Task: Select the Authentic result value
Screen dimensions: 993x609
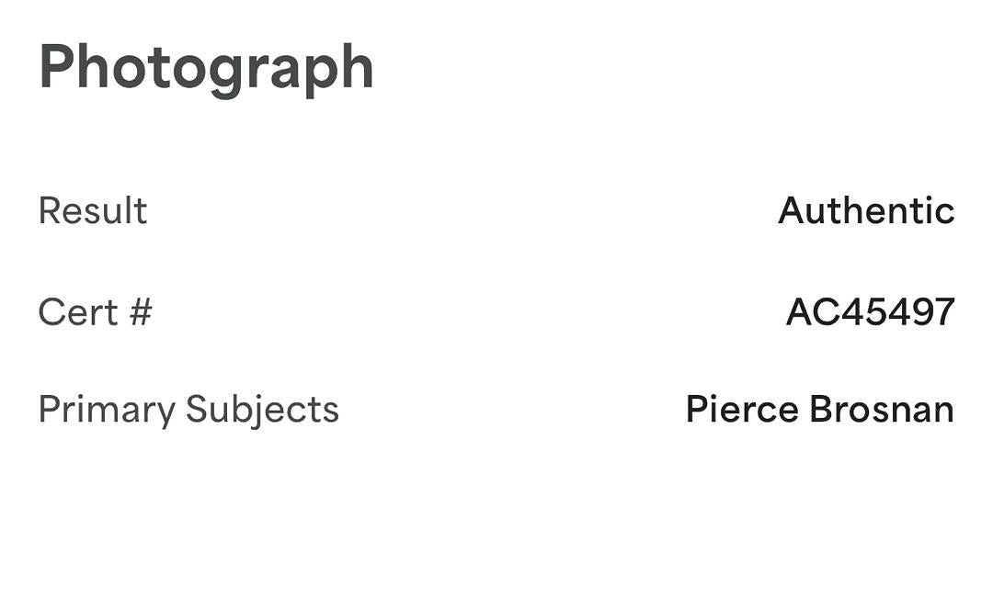Action: [865, 211]
